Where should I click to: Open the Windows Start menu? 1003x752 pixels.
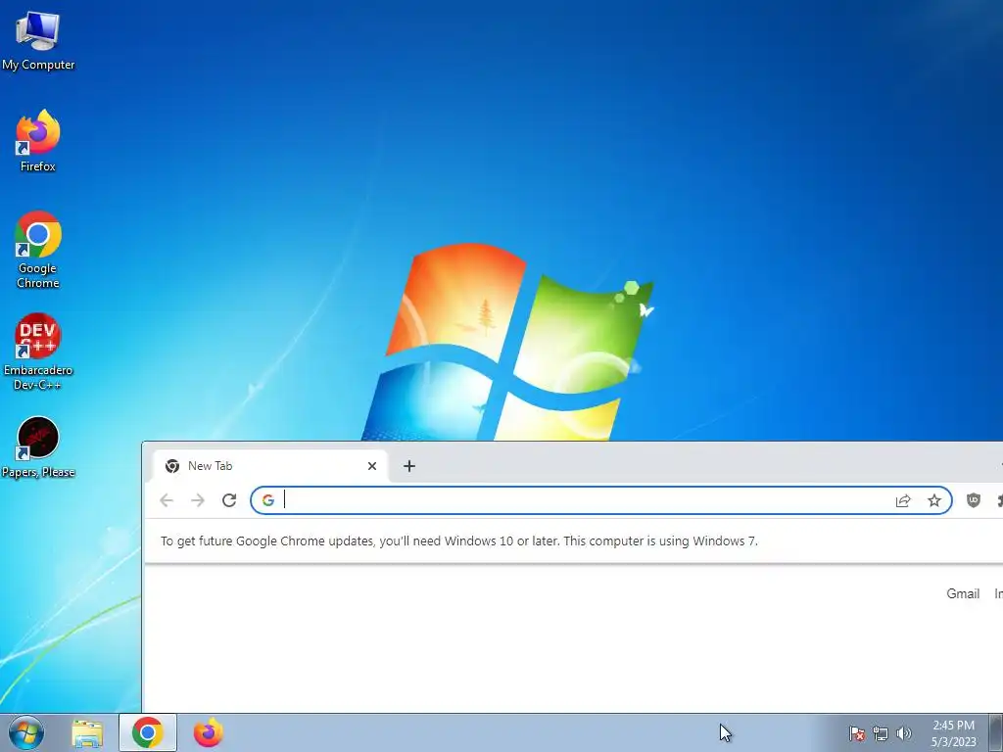pyautogui.click(x=26, y=732)
